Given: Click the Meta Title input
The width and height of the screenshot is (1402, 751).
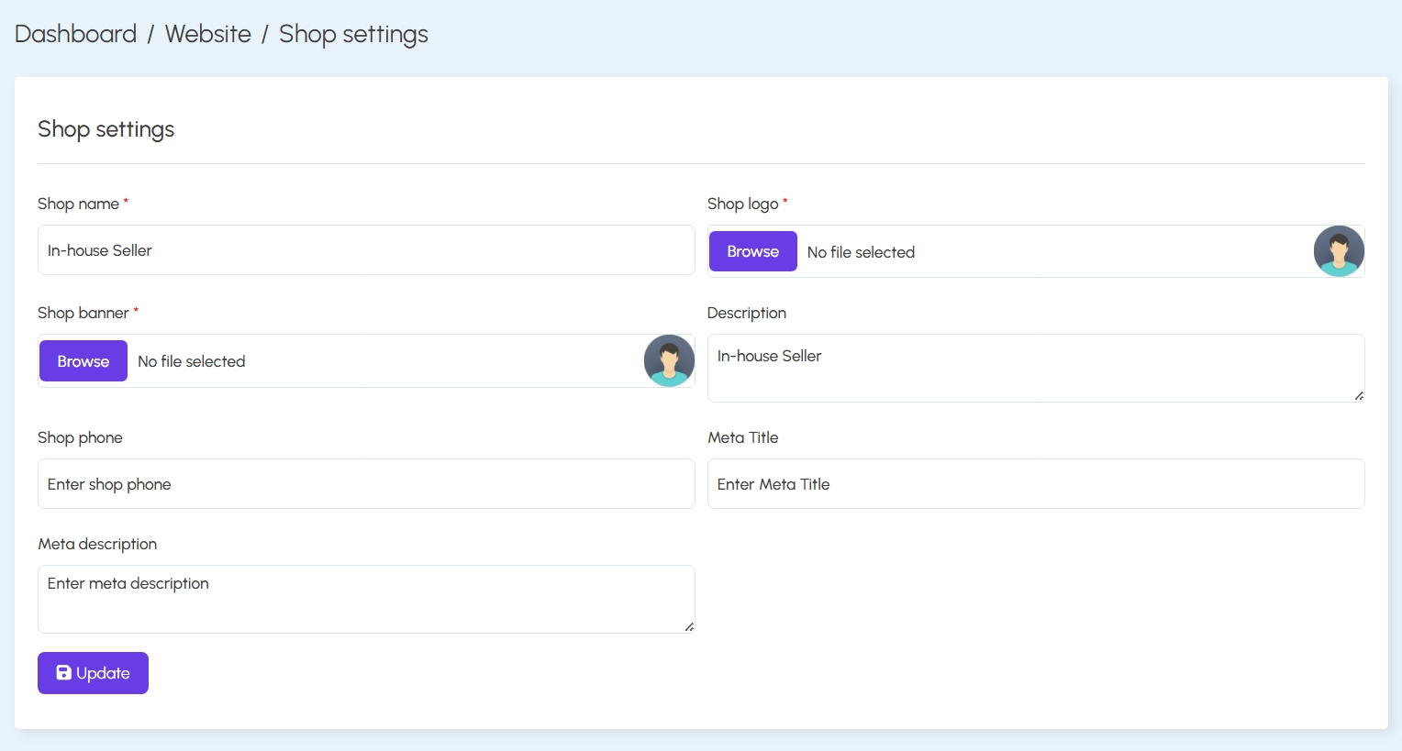Looking at the screenshot, I should click(x=1036, y=484).
